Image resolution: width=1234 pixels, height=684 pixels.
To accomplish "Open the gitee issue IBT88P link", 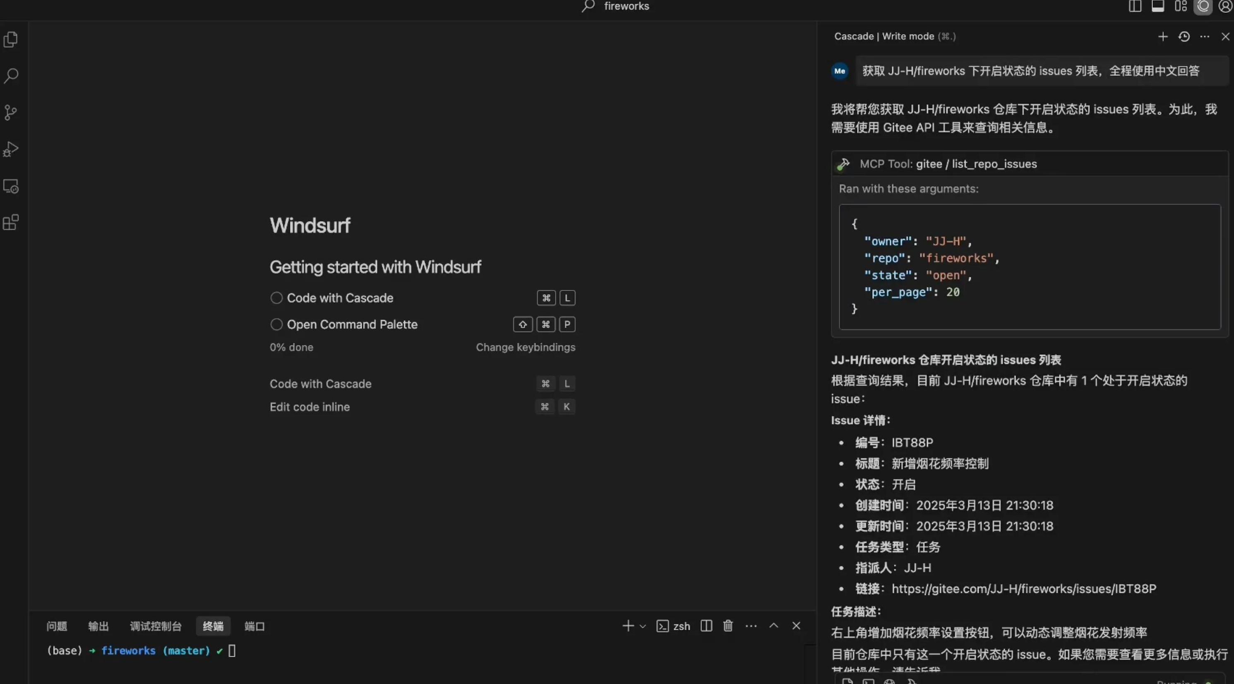I will click(x=1024, y=589).
